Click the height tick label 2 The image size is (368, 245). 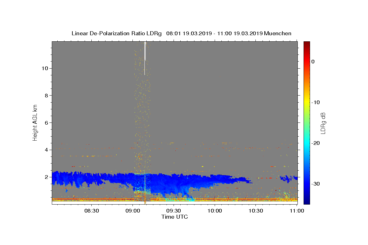(46, 177)
